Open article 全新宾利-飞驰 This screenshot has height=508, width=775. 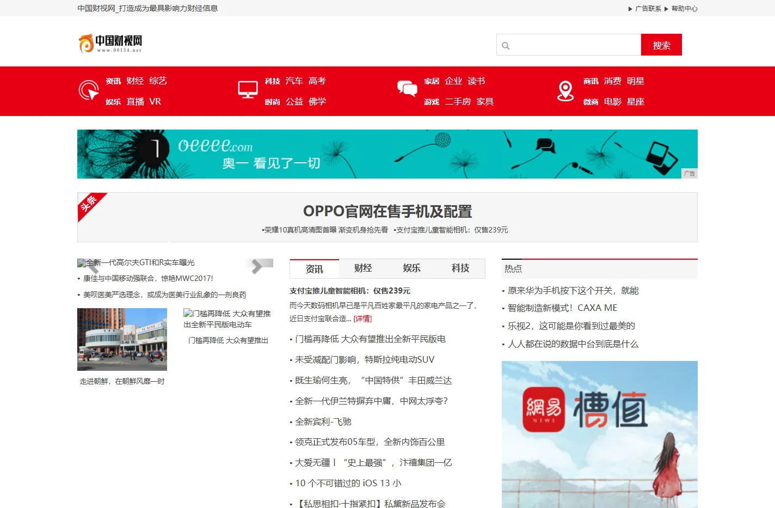pyautogui.click(x=323, y=422)
